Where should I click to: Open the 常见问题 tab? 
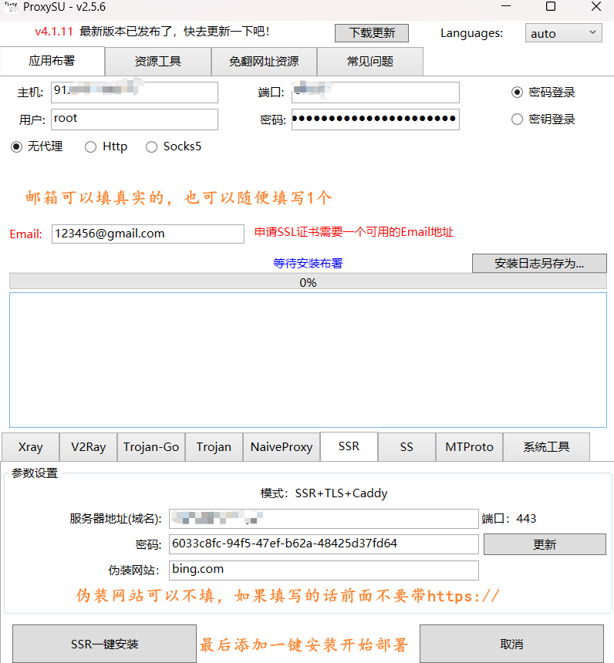[x=369, y=62]
